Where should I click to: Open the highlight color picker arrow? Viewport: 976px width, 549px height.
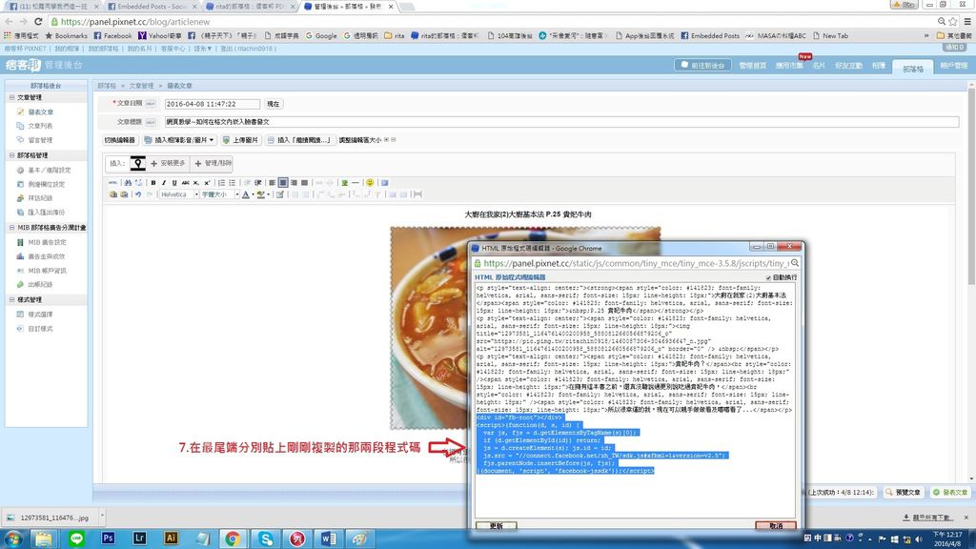pos(268,194)
